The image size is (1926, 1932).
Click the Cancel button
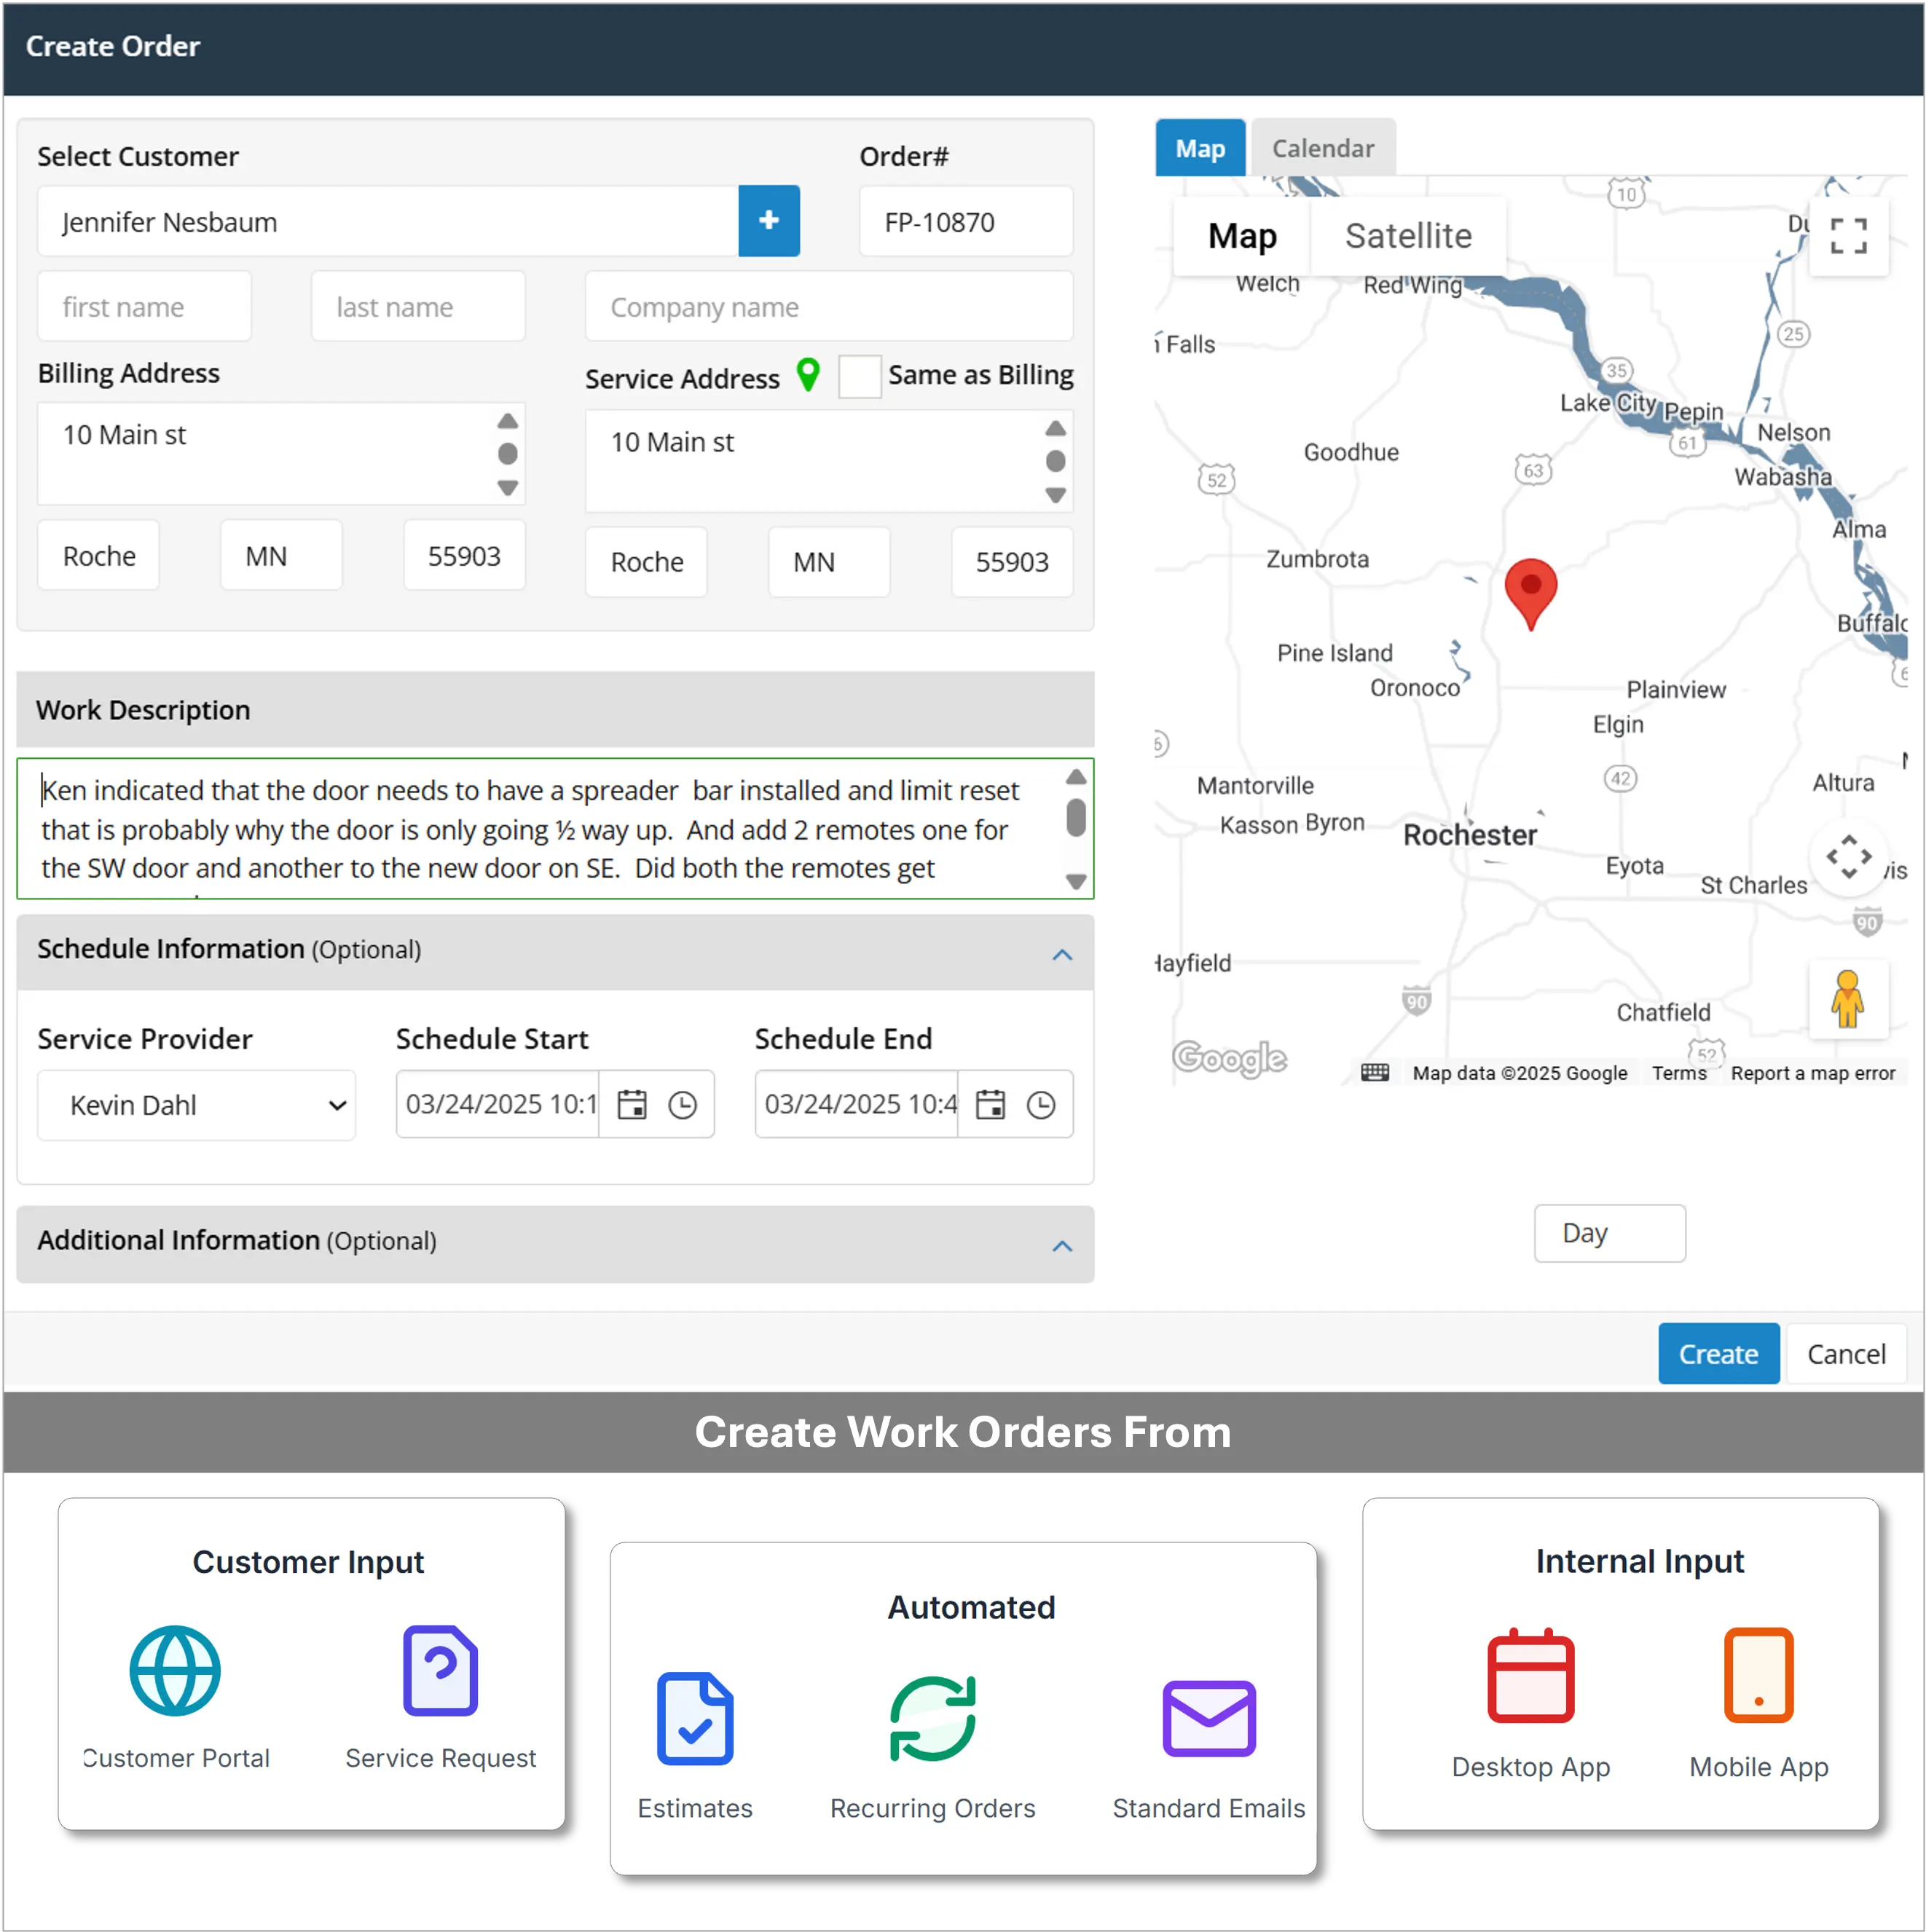coord(1845,1353)
